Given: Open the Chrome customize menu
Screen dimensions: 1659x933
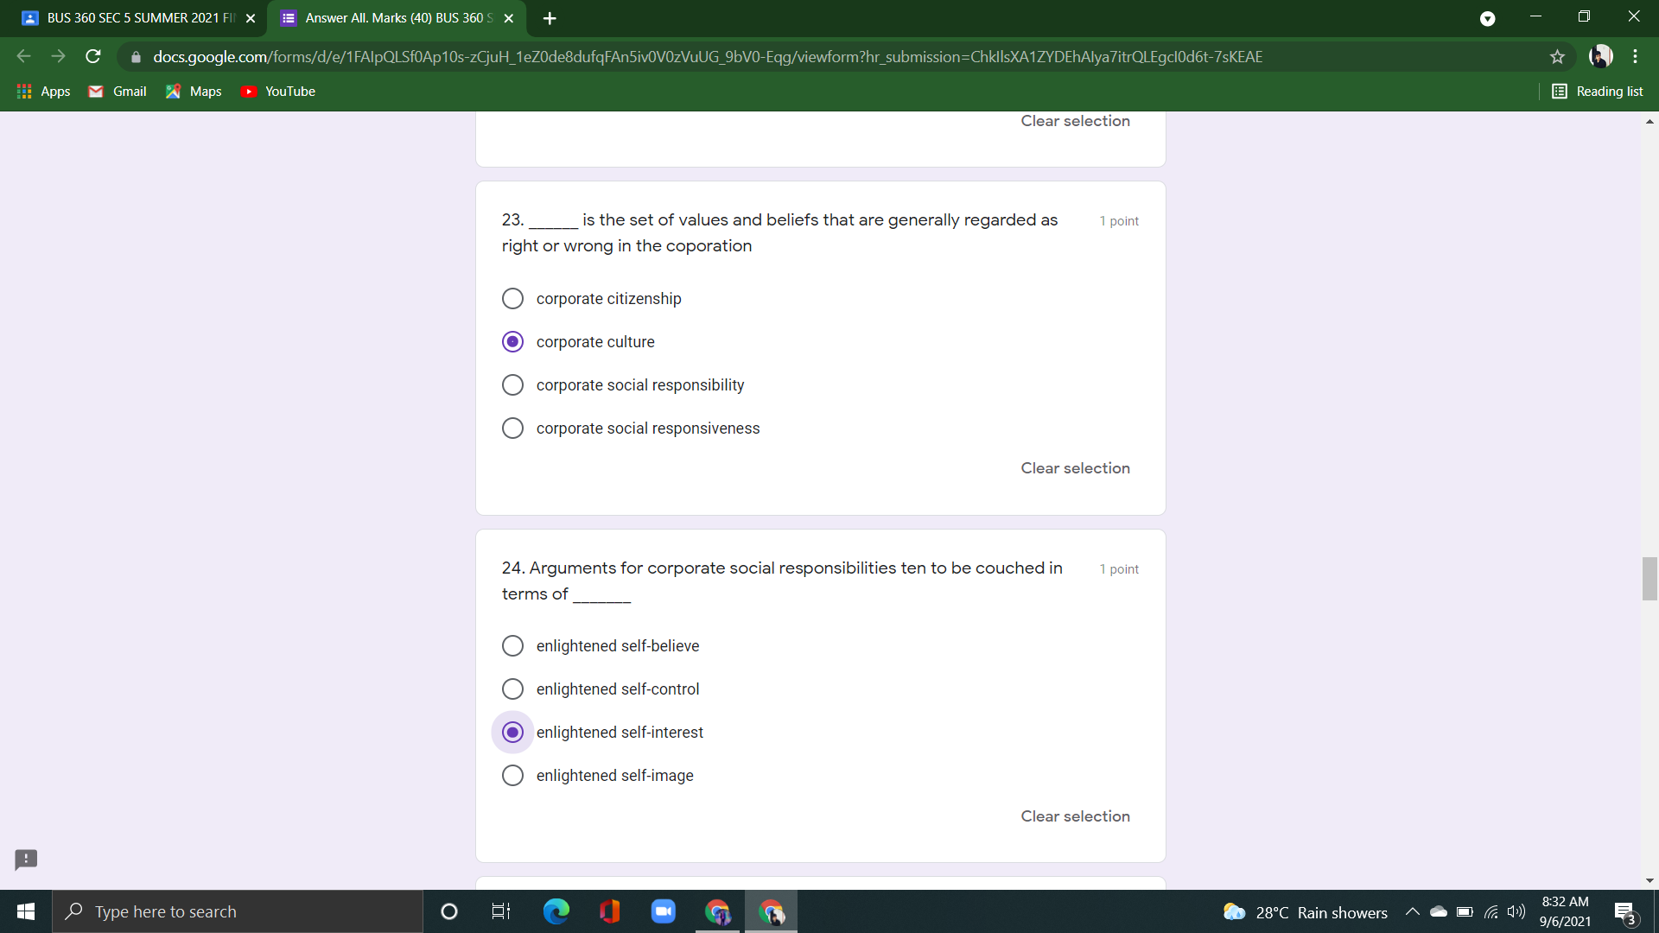Looking at the screenshot, I should coord(1635,56).
